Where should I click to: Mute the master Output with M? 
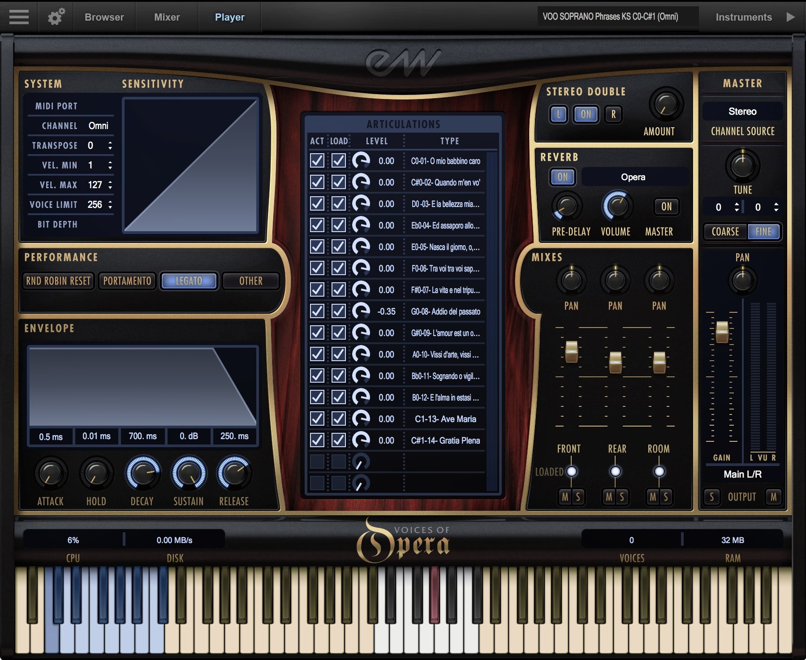pyautogui.click(x=773, y=497)
